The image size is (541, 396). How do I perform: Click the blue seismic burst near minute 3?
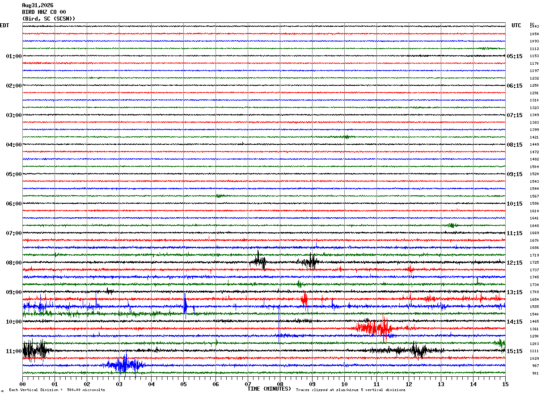(124, 365)
